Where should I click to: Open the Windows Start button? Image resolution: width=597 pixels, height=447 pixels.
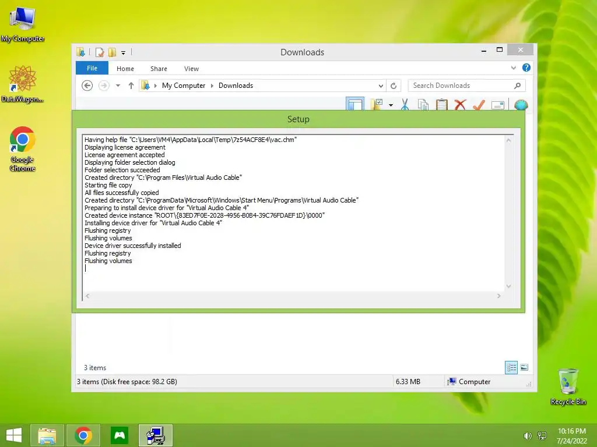(14, 435)
